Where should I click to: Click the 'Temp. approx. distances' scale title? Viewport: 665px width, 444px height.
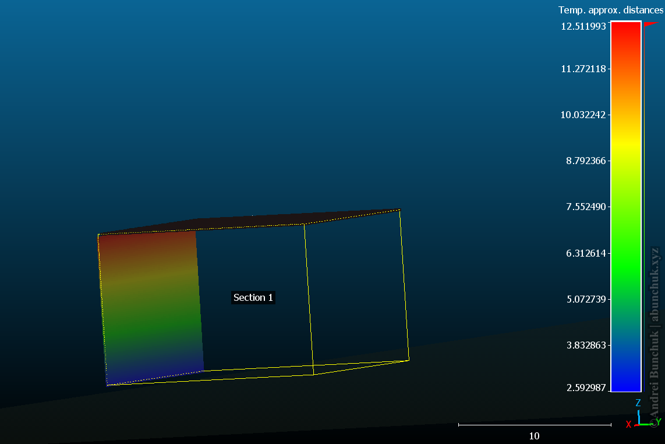610,10
